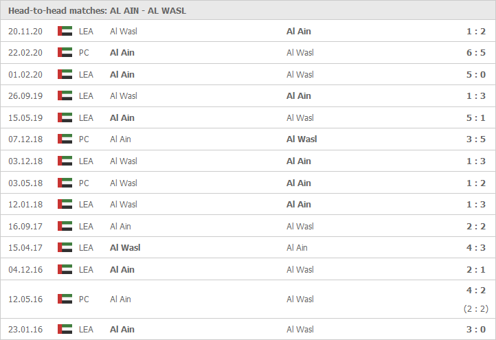Click the flag icon on the 16.09.17 row
The height and width of the screenshot is (340, 496).
pos(65,226)
